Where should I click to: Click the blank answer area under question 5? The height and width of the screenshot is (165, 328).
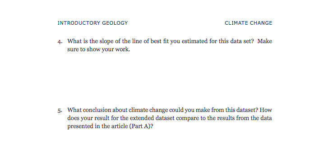pyautogui.click(x=165, y=148)
